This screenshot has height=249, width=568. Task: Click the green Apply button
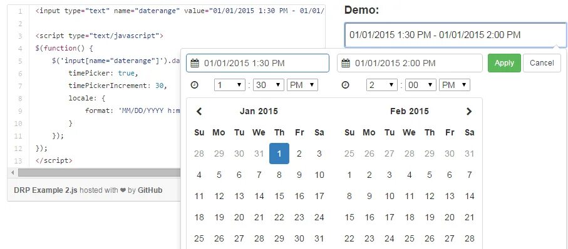point(504,63)
